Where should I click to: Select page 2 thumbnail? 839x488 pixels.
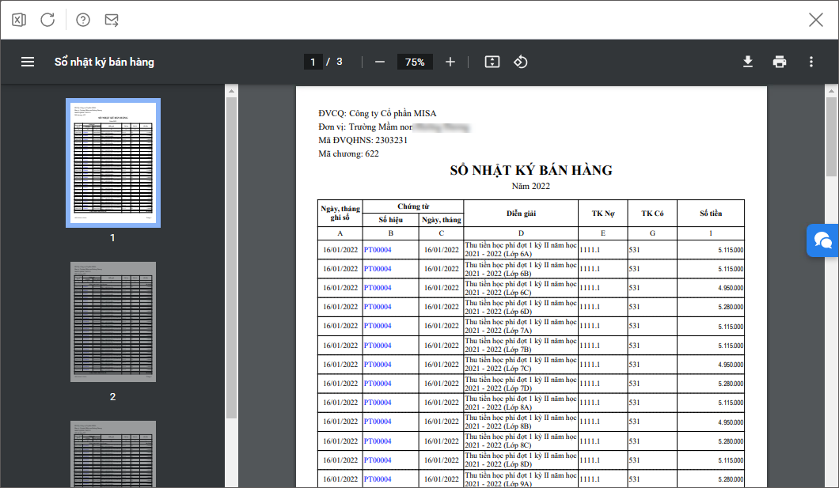pos(112,322)
